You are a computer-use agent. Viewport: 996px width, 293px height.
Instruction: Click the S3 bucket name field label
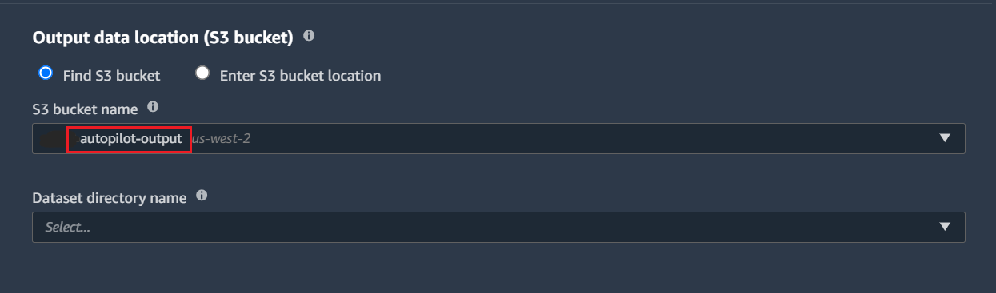[85, 109]
